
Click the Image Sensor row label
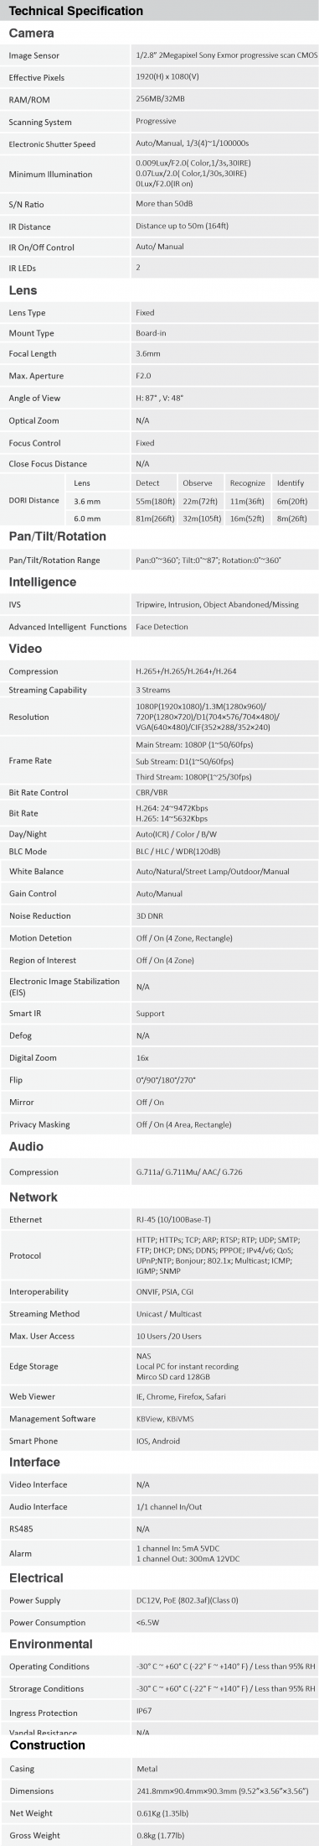coord(33,55)
